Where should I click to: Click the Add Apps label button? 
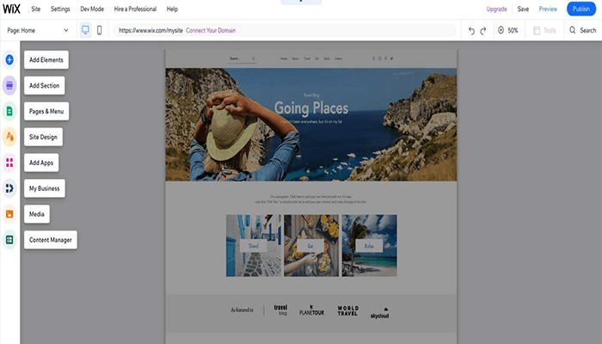(41, 163)
